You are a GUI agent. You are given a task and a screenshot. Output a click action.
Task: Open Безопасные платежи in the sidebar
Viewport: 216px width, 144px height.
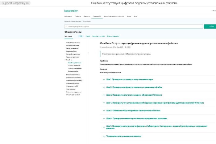73,75
